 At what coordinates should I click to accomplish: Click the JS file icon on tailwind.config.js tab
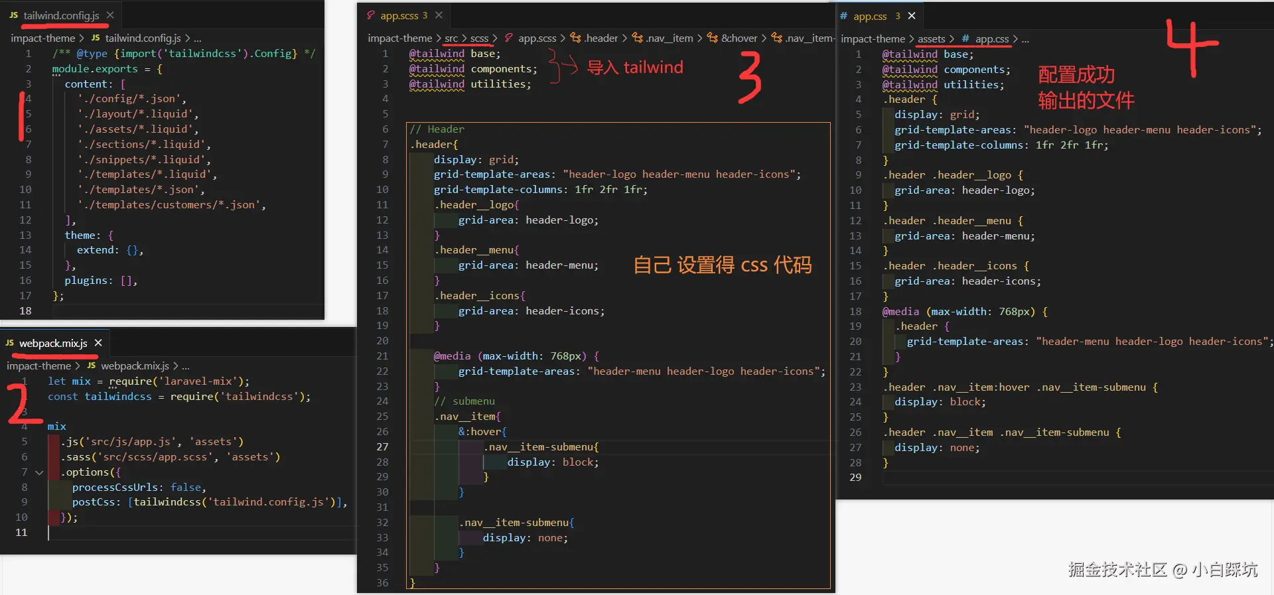13,15
